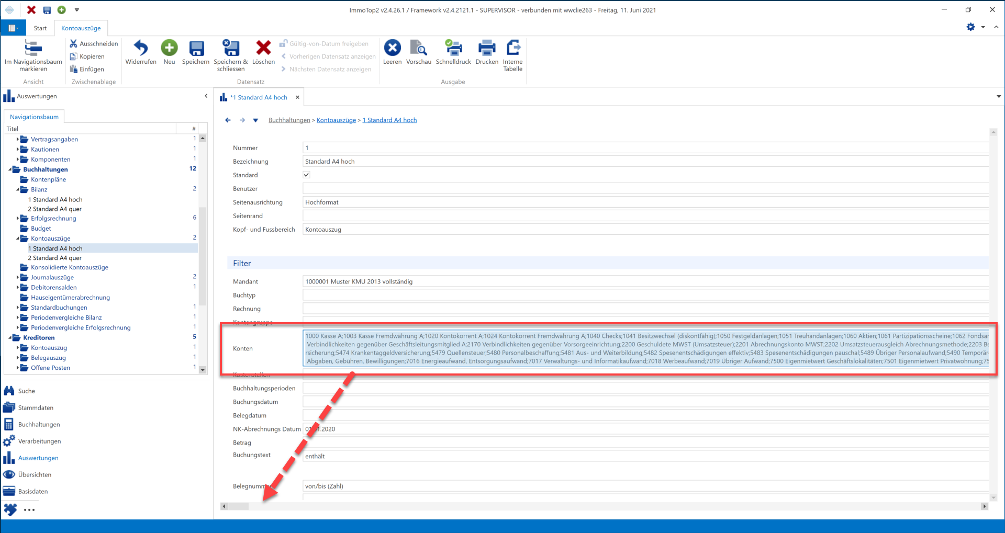Click quick-access save floppy in title bar
This screenshot has height=533, width=1005.
coord(47,10)
